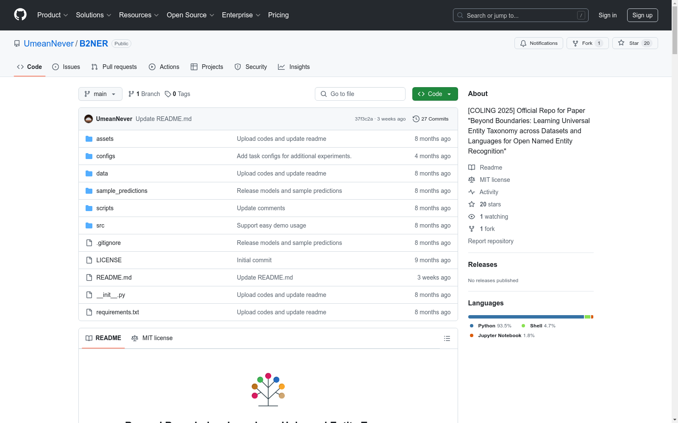678x423 pixels.
Task: Expand the Product menu
Action: pyautogui.click(x=53, y=15)
